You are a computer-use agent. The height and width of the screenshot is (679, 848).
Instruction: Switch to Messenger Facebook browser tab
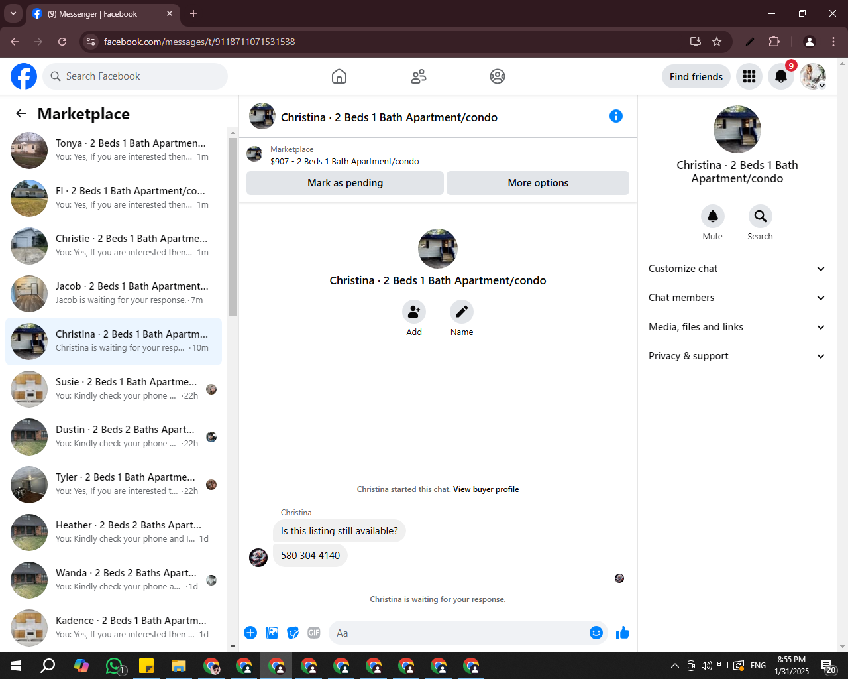pyautogui.click(x=103, y=13)
